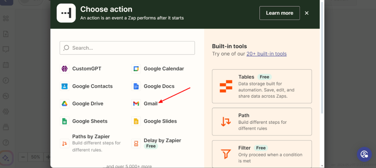Screen dimensions: 376x168
Task: Select the Google Docs icon
Action: coord(136,86)
